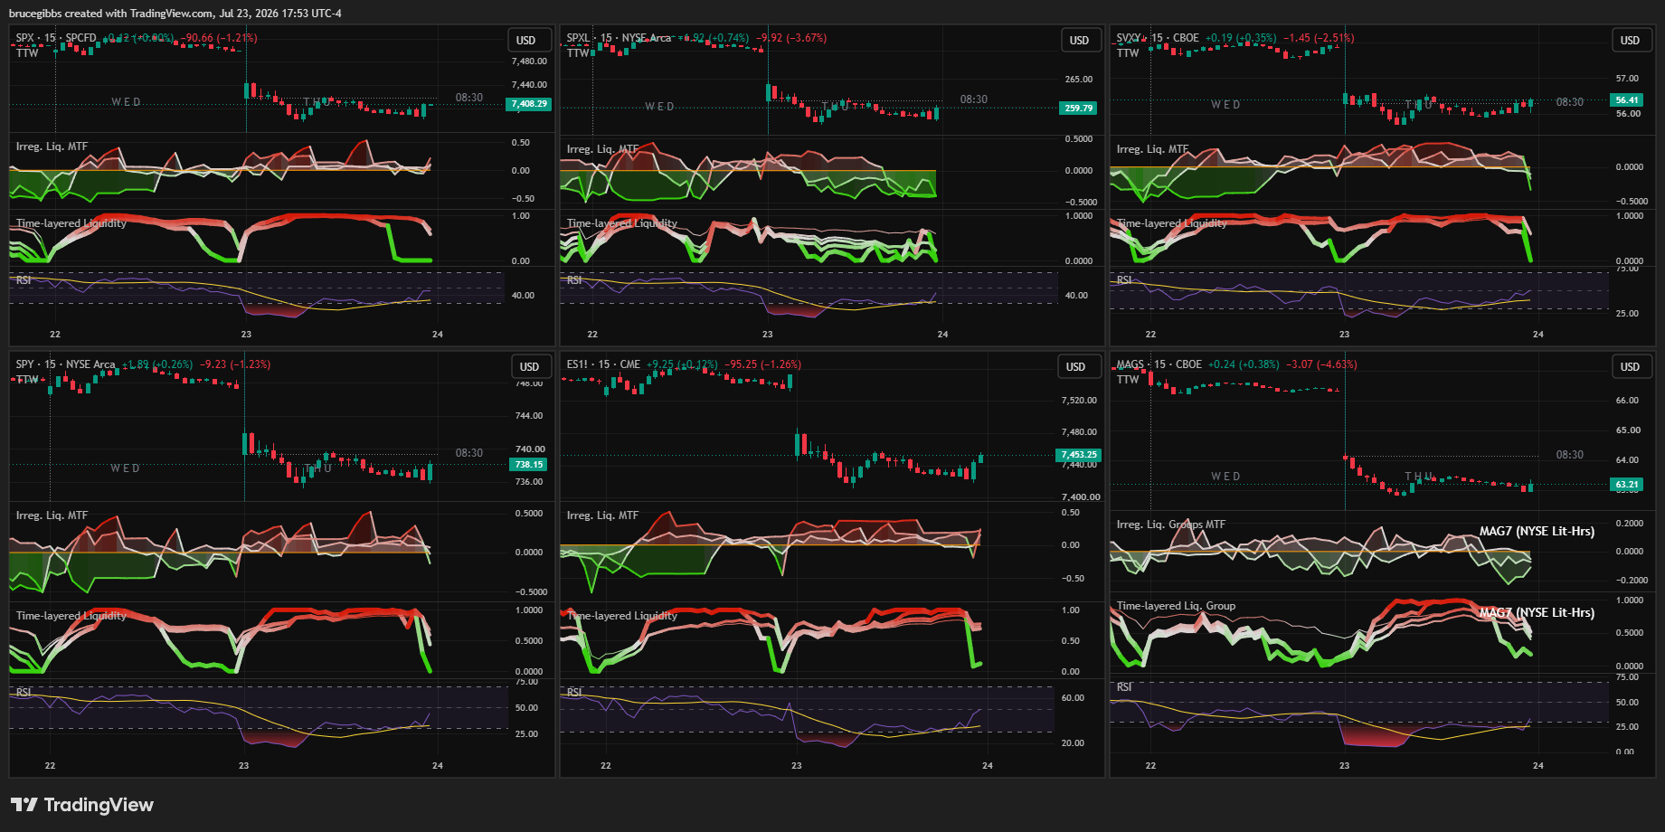Screen dimensions: 1665x832
Task: Click the date 23 on the SPX time axis
Action: coord(246,335)
